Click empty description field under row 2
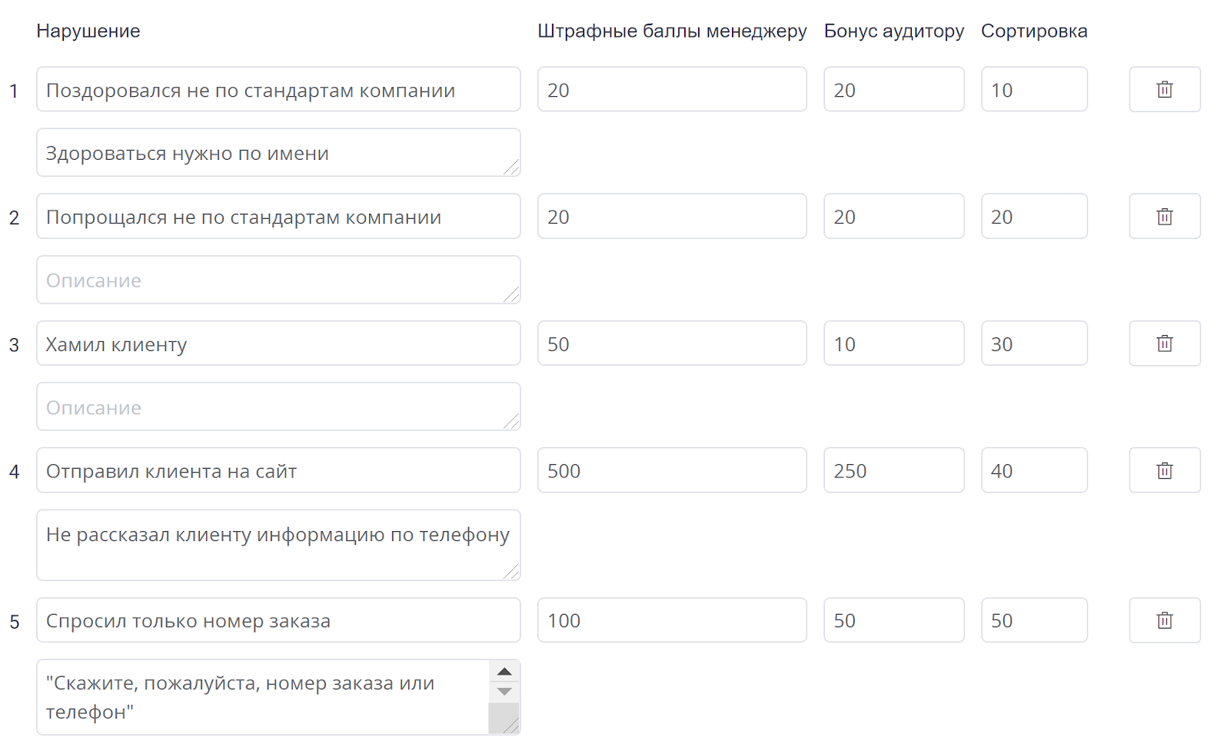The image size is (1230, 750). (x=278, y=280)
